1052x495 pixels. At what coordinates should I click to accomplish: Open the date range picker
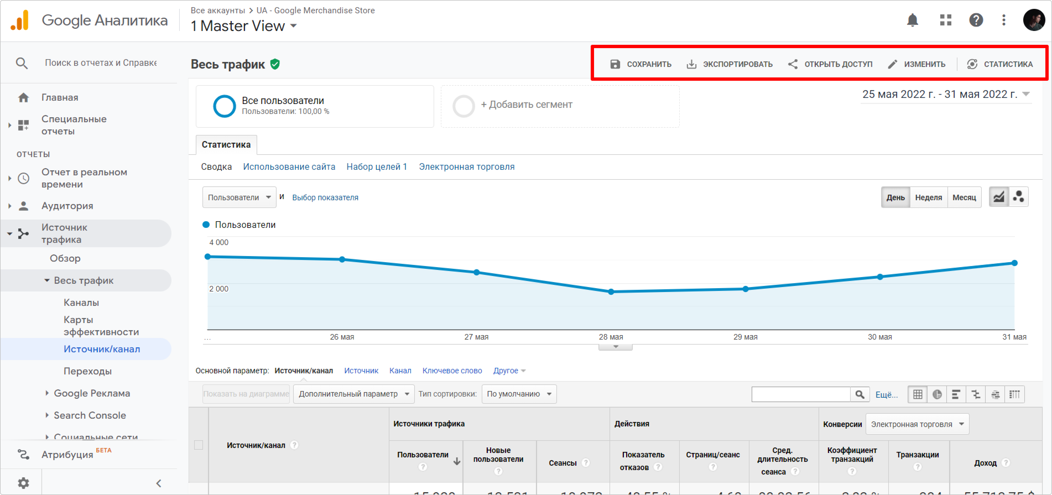[x=945, y=94]
